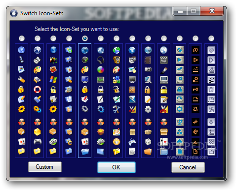
Task: Click the cartoon Santa face icon
Action: (117, 132)
